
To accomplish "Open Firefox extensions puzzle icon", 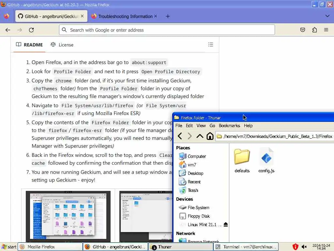I will [314, 30].
